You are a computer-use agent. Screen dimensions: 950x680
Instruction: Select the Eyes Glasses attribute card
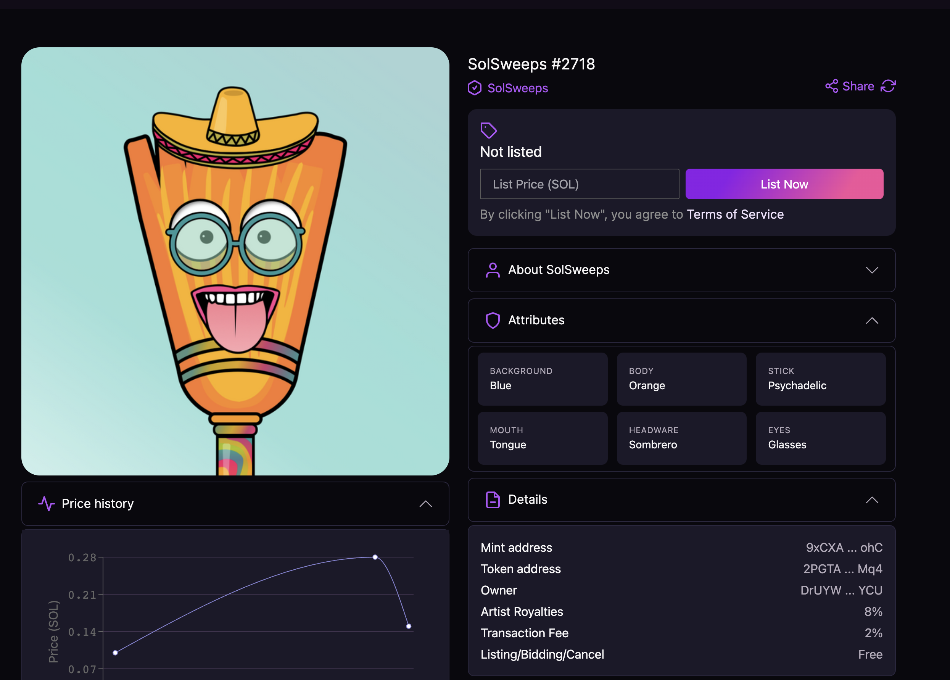click(820, 438)
